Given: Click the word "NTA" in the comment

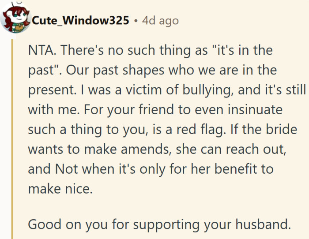Looking at the screenshot, I should click(x=41, y=50).
